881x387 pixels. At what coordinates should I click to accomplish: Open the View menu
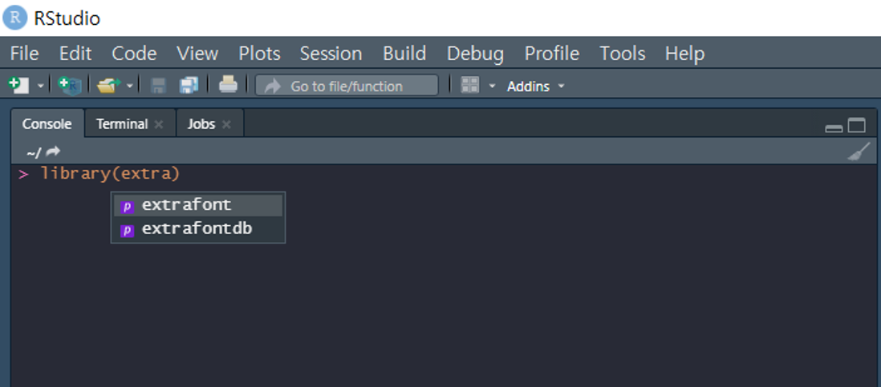pyautogui.click(x=197, y=54)
